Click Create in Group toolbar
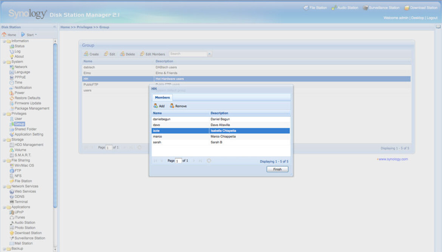Viewport: 442px width, 252px height. 91,54
